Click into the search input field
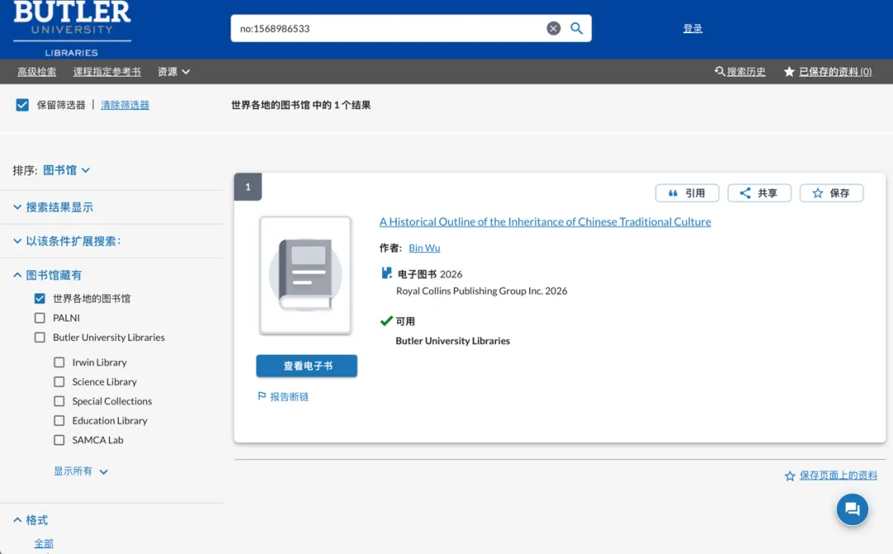893x554 pixels. 390,28
